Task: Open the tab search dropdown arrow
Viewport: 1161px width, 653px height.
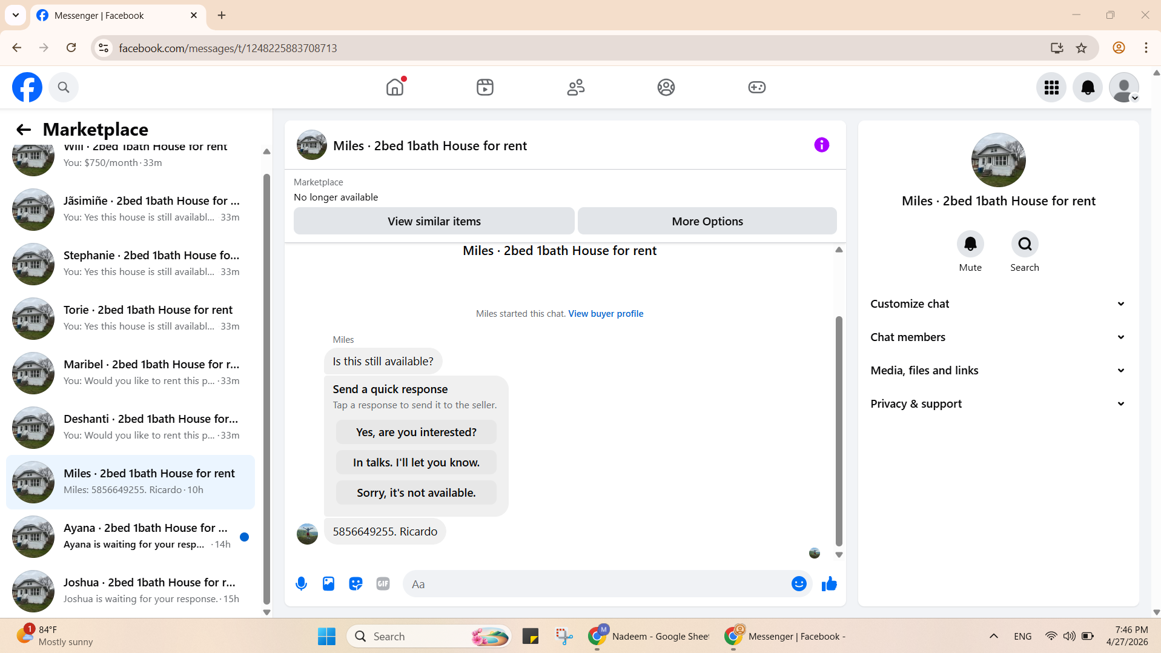Action: pyautogui.click(x=16, y=15)
